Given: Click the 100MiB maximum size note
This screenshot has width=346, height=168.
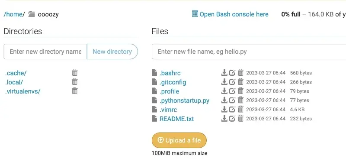Looking at the screenshot, I should tap(179, 153).
